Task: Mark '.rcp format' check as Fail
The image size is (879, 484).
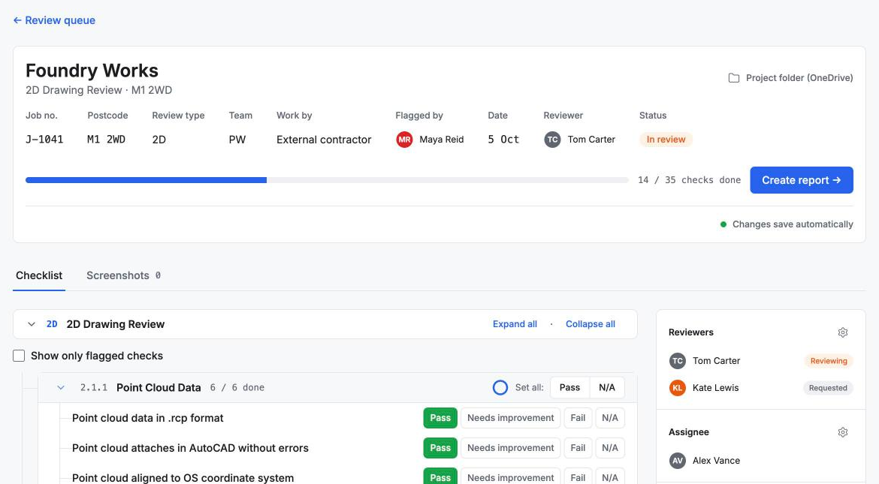Action: (578, 418)
